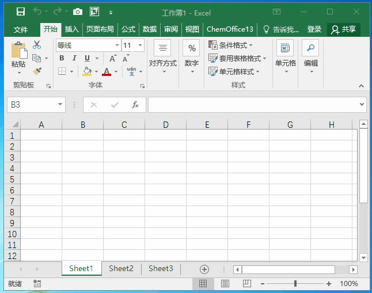Screen dimensions: 372x293
Task: Select the Format Painter brush
Action: click(37, 71)
